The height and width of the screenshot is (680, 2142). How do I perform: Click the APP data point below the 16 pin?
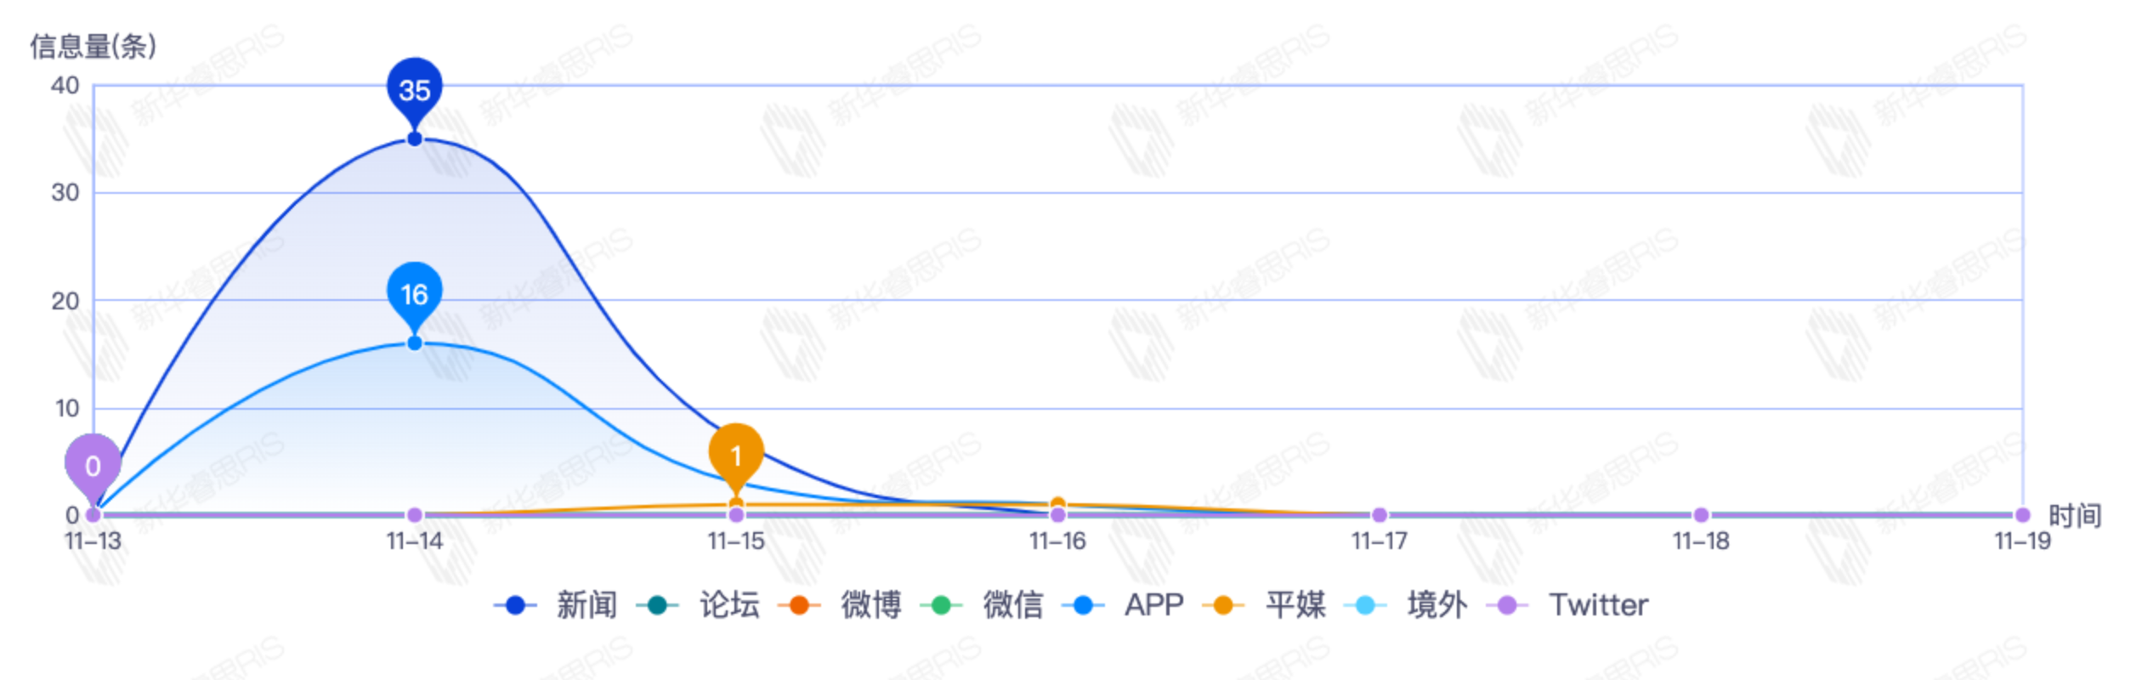pos(415,343)
